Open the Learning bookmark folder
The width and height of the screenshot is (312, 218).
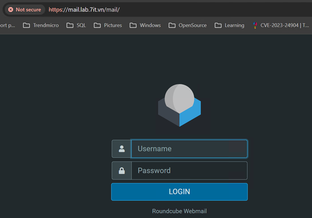tap(229, 26)
